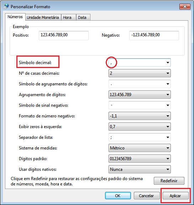Screen dimensions: 194x205
Task: Click the Redefinir button
Action: point(169,181)
